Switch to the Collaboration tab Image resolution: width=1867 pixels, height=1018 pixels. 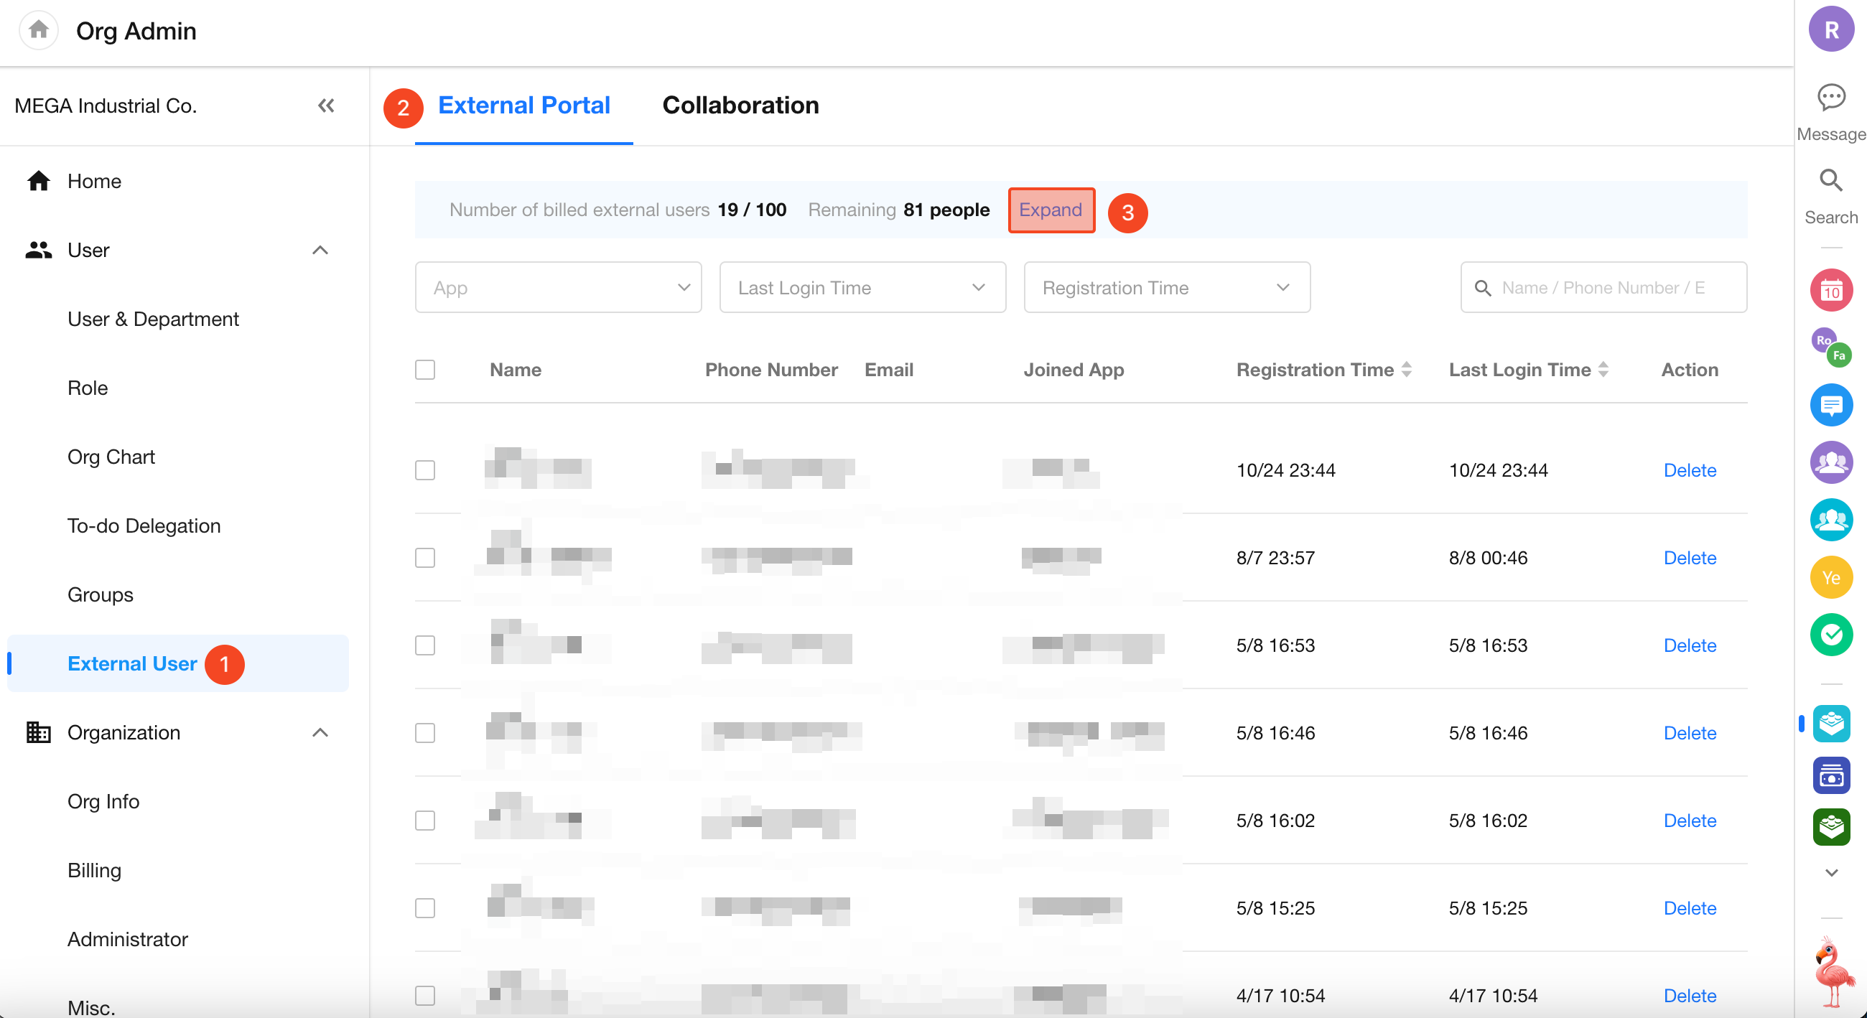[740, 106]
